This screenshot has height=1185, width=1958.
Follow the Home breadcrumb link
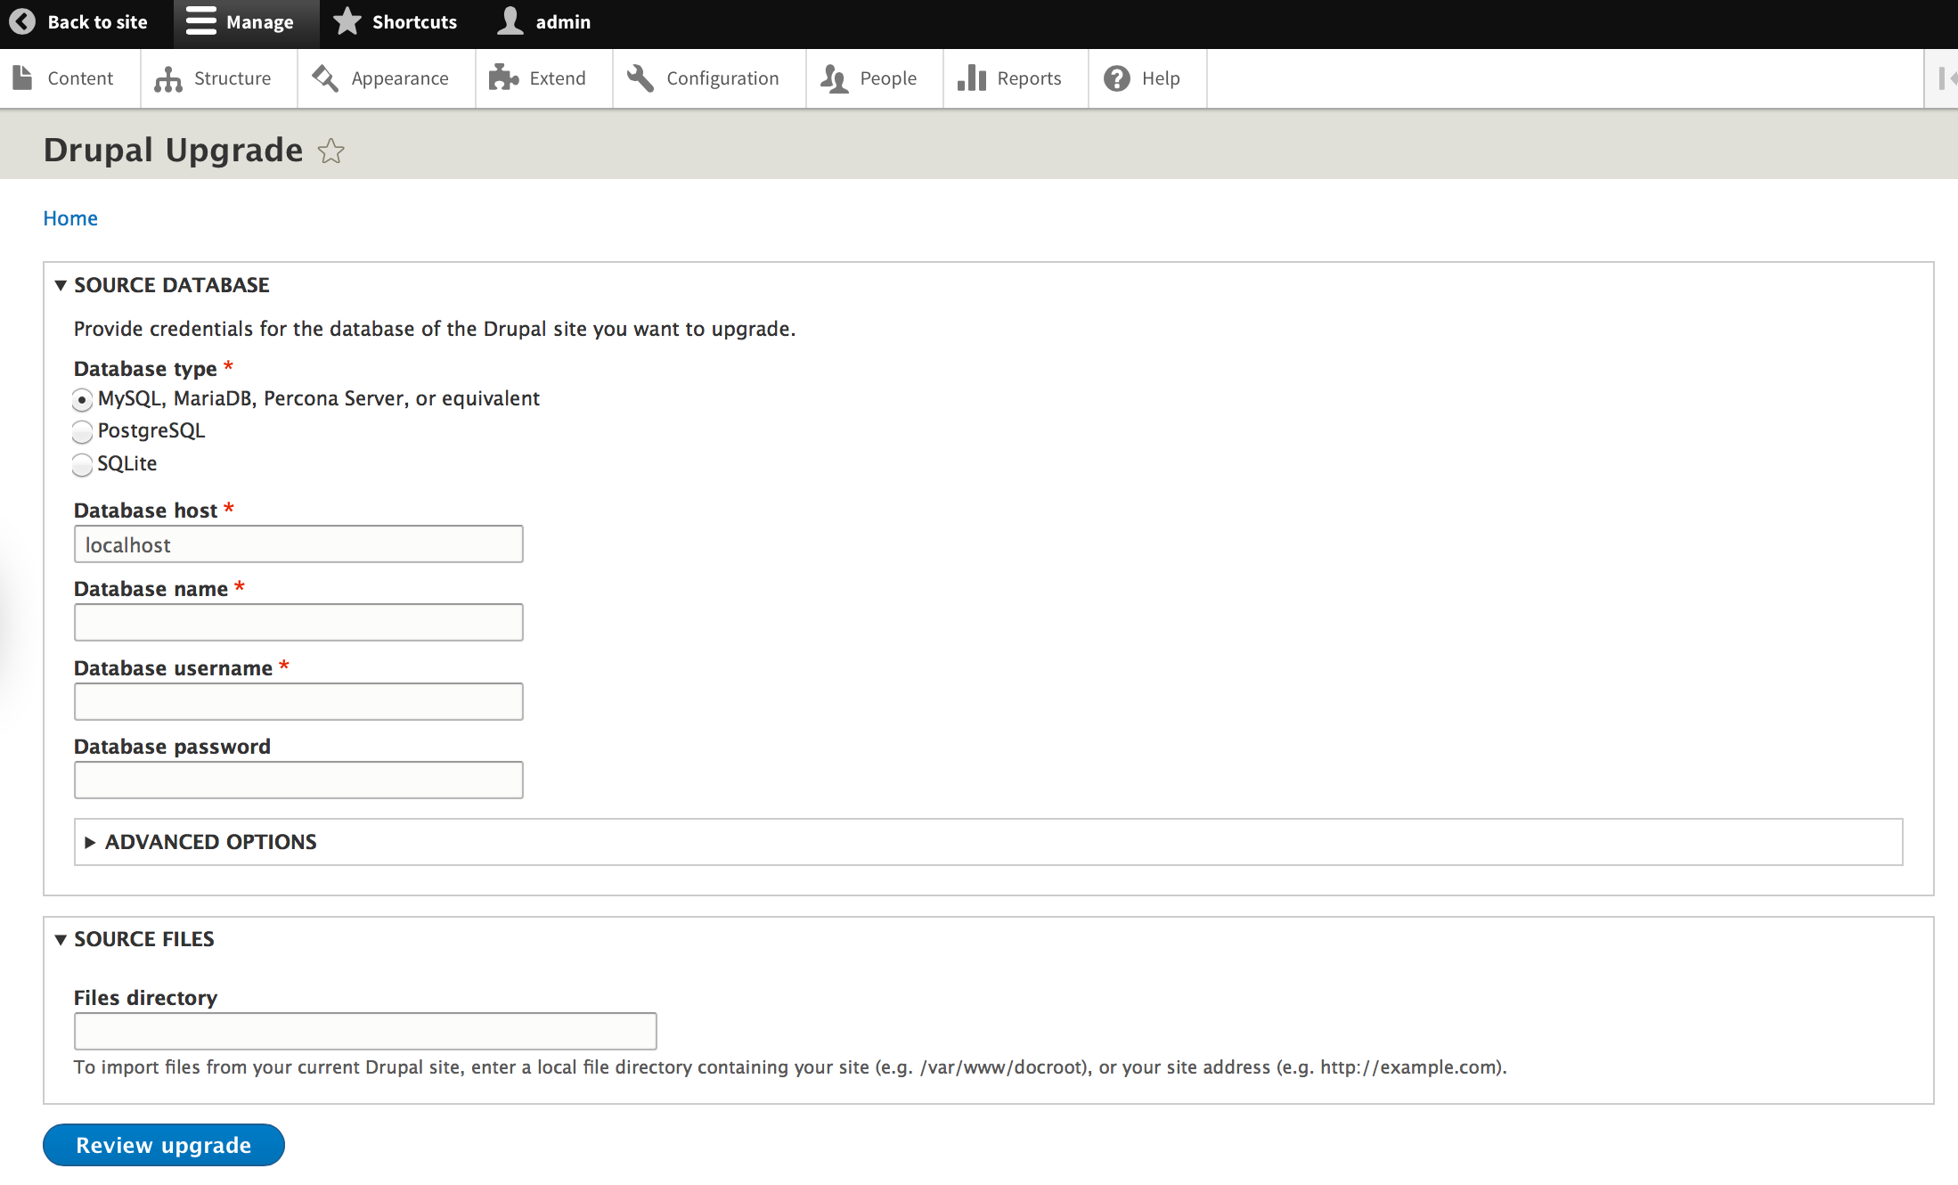coord(70,218)
